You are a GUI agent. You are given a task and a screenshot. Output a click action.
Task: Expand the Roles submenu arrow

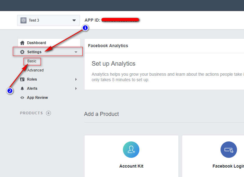click(x=76, y=79)
